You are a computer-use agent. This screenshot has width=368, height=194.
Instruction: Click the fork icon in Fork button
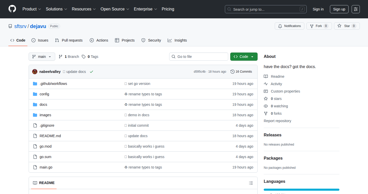pos(312,26)
